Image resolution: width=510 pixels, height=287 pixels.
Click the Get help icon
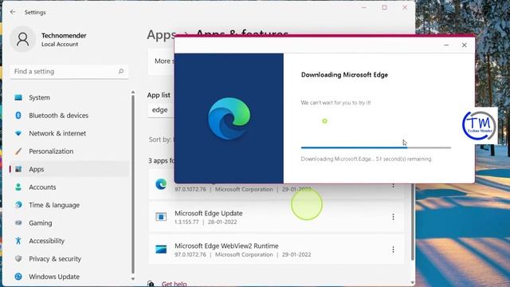151,284
